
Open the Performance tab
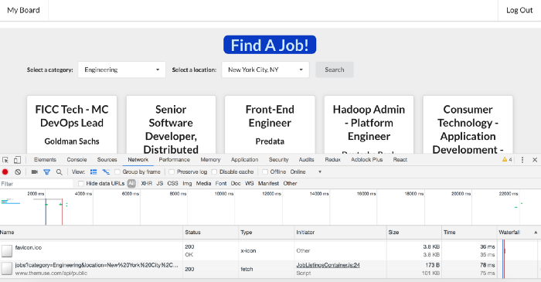click(x=174, y=160)
